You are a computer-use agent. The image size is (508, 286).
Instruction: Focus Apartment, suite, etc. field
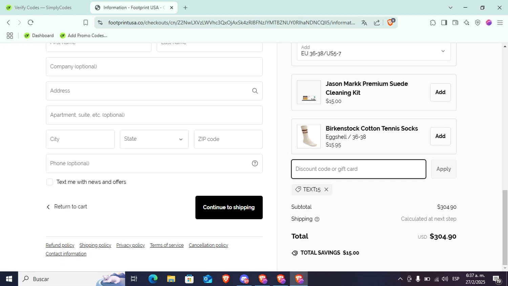[x=154, y=115]
